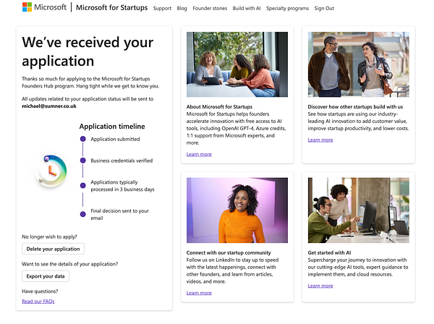This screenshot has height=324, width=434.
Task: Open Learn more under Connect with our startup community
Action: pyautogui.click(x=199, y=293)
